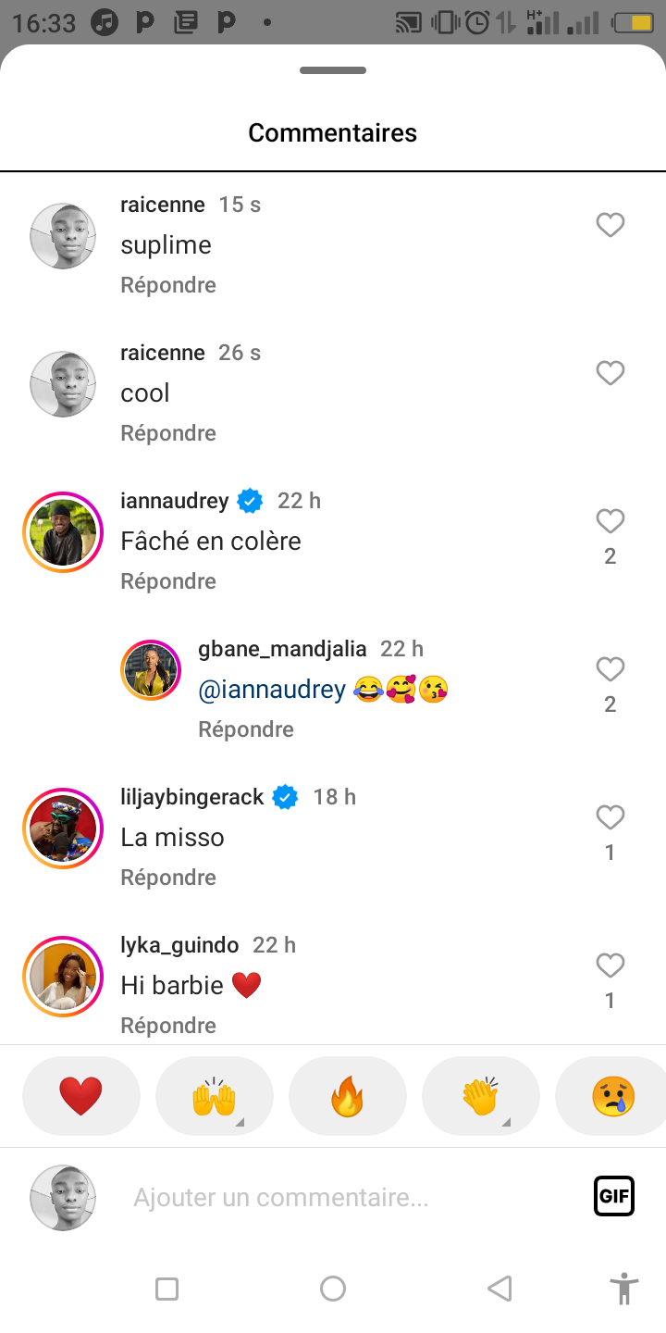
Task: Send the red heart quick reaction
Action: click(81, 1097)
